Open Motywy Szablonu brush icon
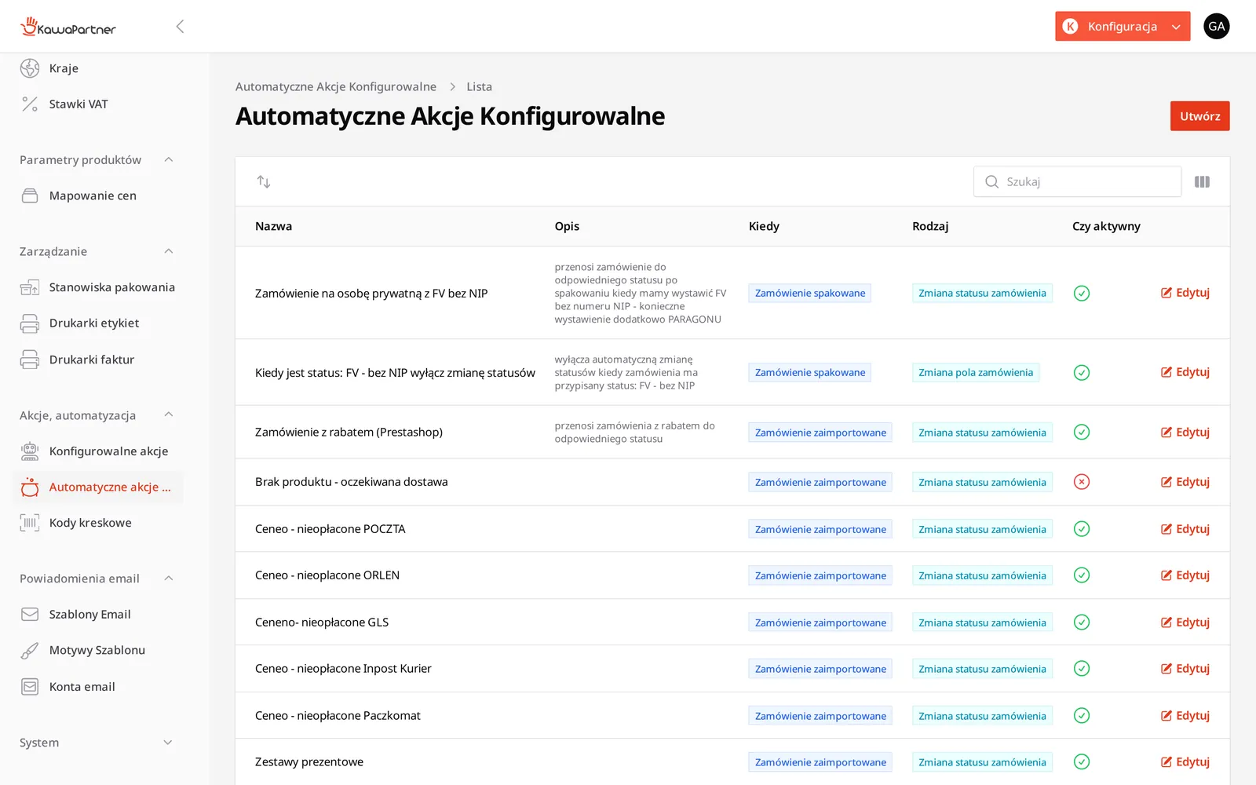Screen dimensions: 1256x785 30,650
